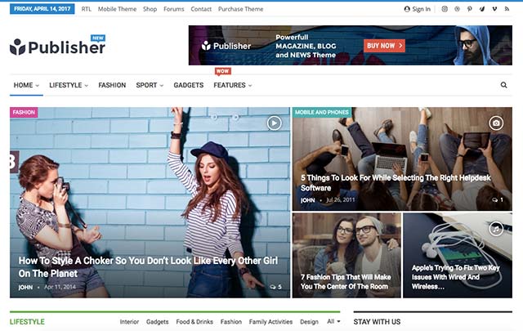Screen dimensions: 523x331
Task: Click the music note icon on Apple article
Action: point(495,230)
